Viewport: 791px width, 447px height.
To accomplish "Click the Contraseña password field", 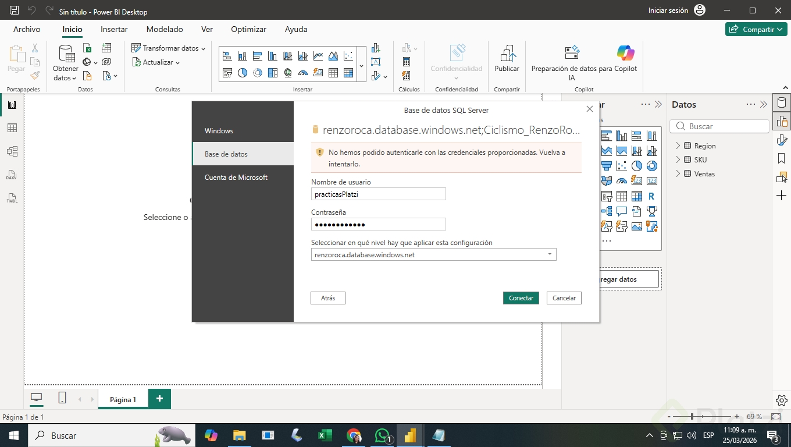I will (x=379, y=224).
